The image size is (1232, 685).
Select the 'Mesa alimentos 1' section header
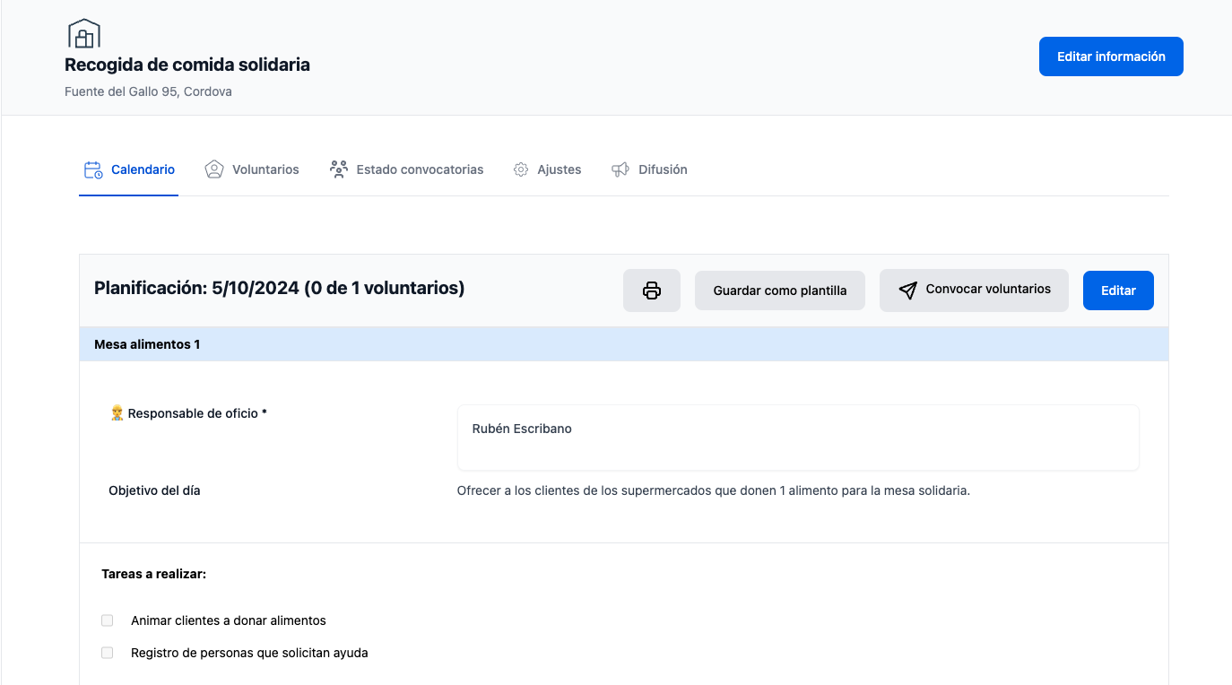tap(147, 344)
